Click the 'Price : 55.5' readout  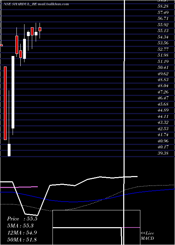[x=22, y=219]
